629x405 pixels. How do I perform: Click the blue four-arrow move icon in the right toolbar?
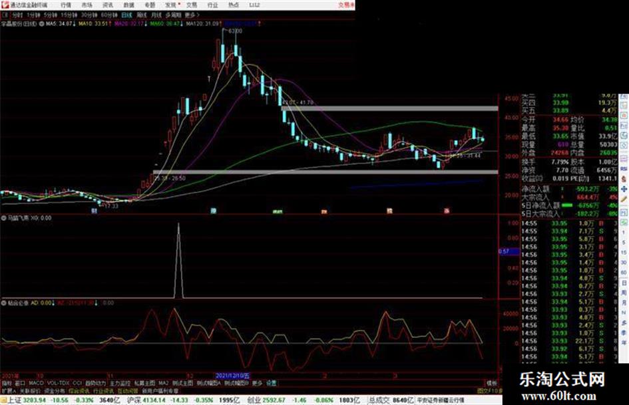pos(624,188)
